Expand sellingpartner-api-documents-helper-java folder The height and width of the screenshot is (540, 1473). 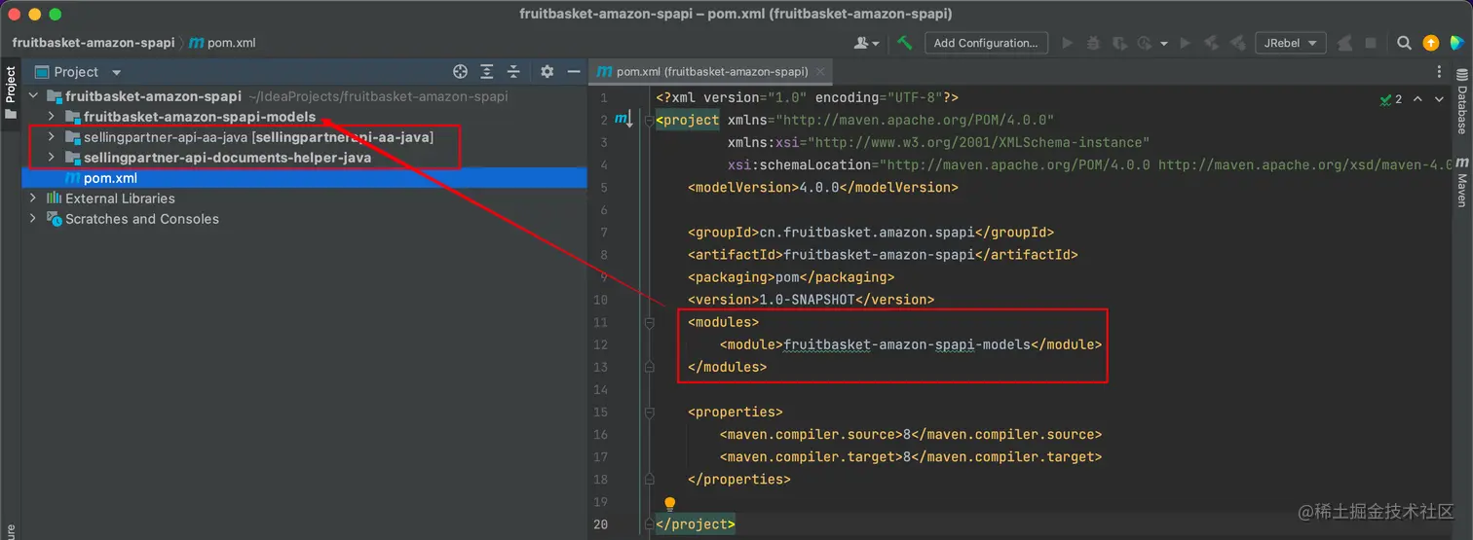click(52, 158)
